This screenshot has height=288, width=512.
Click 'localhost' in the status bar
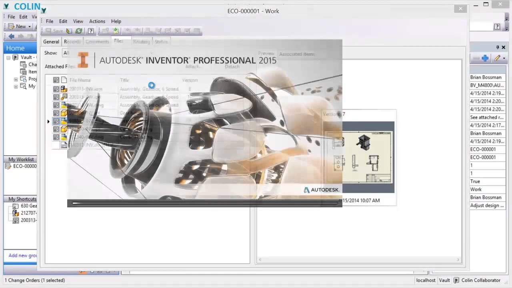[x=426, y=280]
